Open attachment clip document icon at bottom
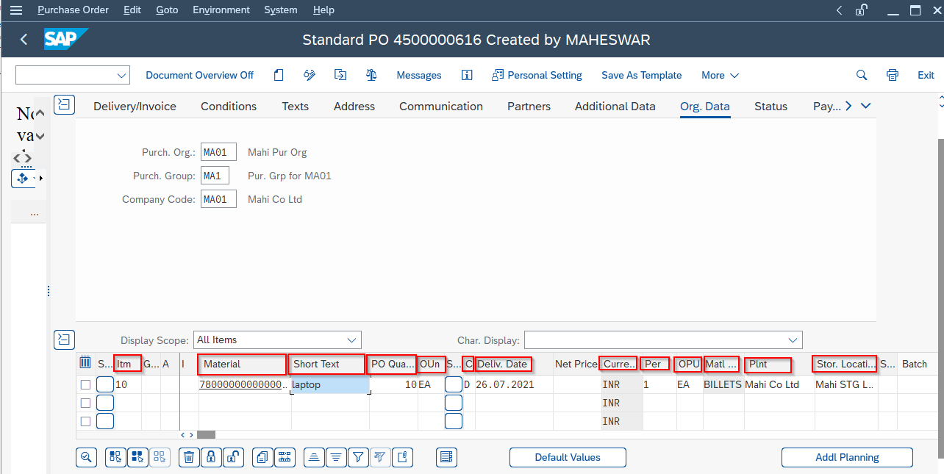Screen dimensions: 944x474 pyautogui.click(x=403, y=457)
